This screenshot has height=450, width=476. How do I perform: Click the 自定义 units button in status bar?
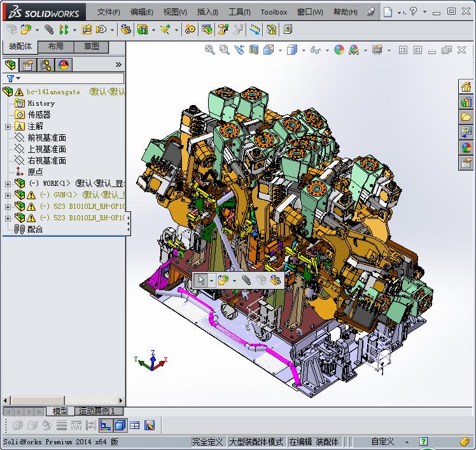382,441
